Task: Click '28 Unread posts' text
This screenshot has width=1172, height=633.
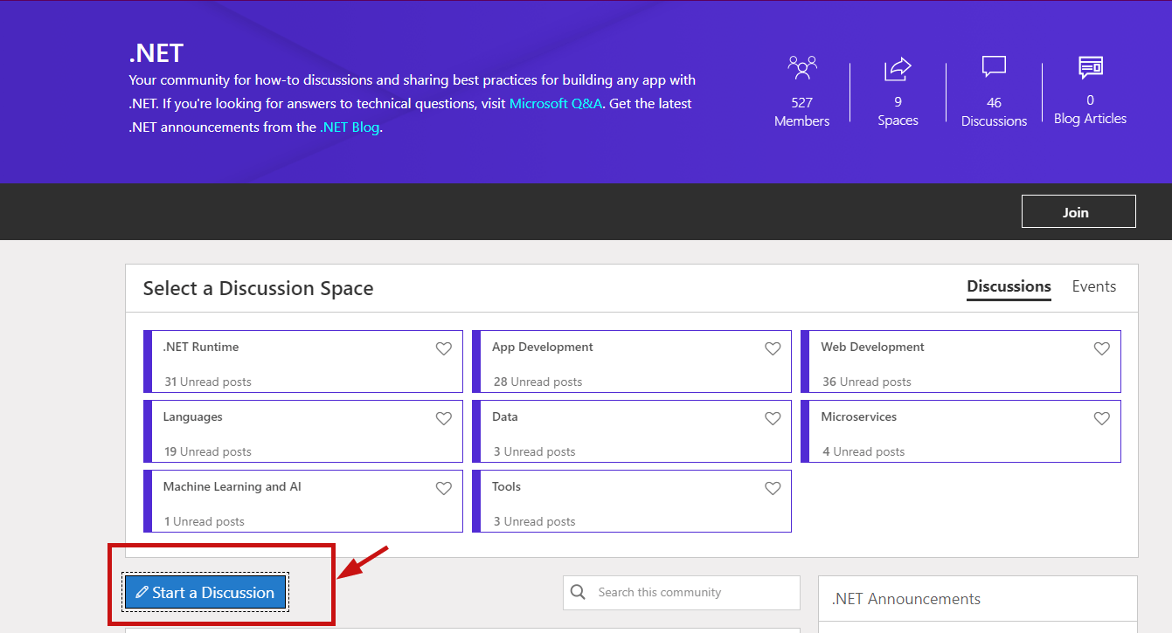Action: tap(537, 382)
